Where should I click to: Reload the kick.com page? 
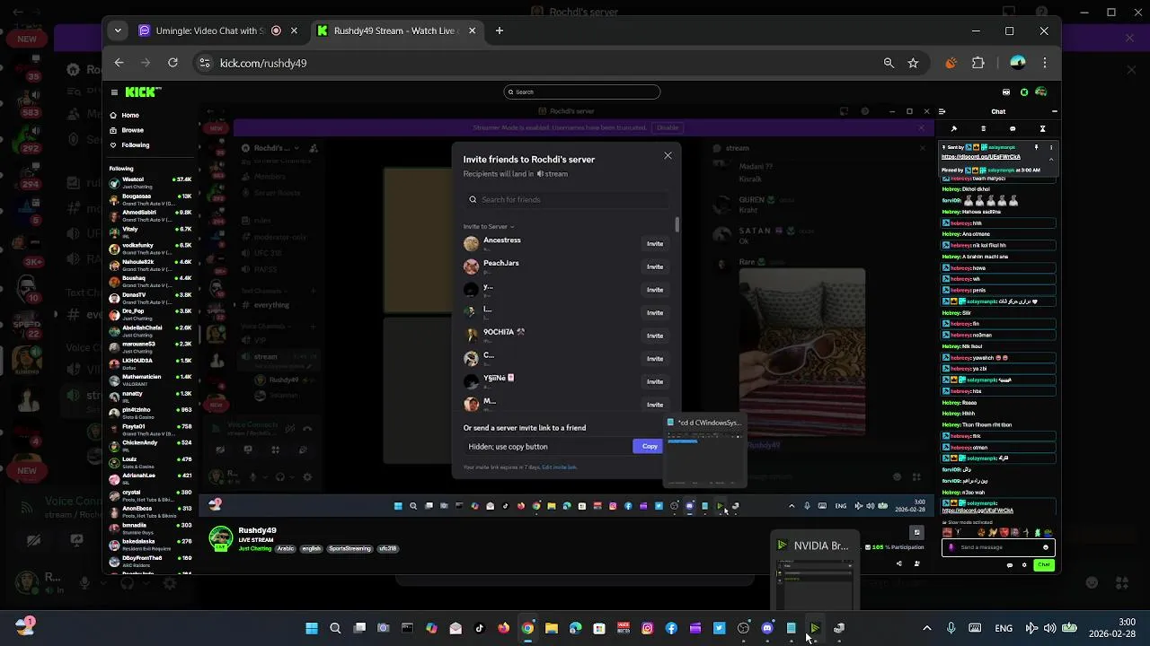172,63
